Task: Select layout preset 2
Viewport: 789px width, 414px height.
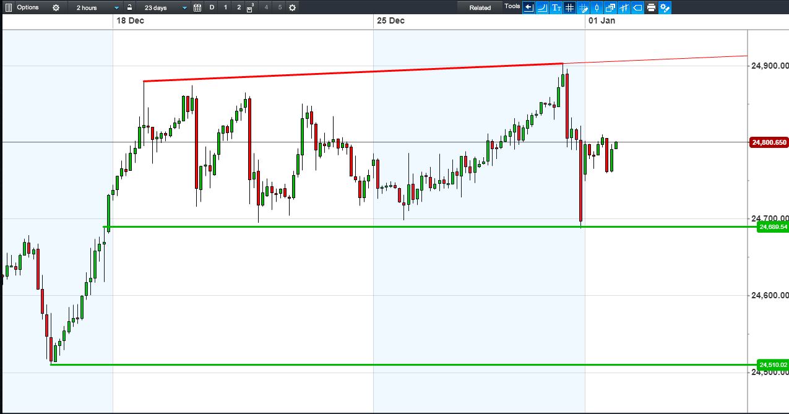Action: pos(239,7)
